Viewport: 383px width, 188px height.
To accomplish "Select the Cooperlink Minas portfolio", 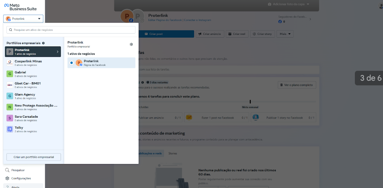I will pyautogui.click(x=33, y=63).
